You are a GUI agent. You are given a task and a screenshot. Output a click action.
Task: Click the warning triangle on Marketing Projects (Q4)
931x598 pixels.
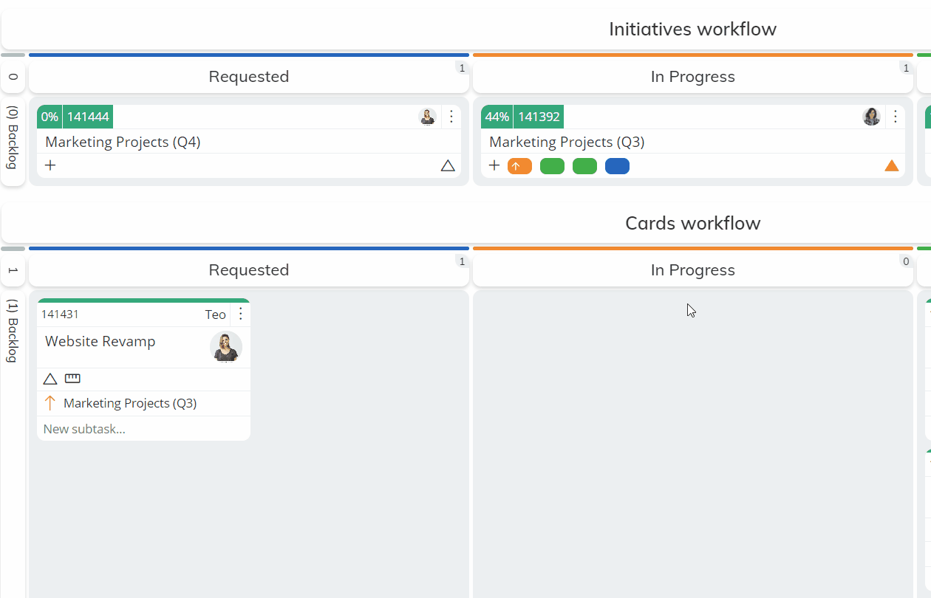[x=448, y=165]
